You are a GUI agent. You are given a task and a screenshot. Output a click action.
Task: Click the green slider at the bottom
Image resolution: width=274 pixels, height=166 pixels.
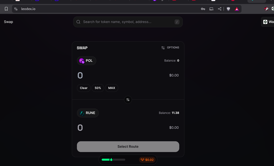pos(113,160)
